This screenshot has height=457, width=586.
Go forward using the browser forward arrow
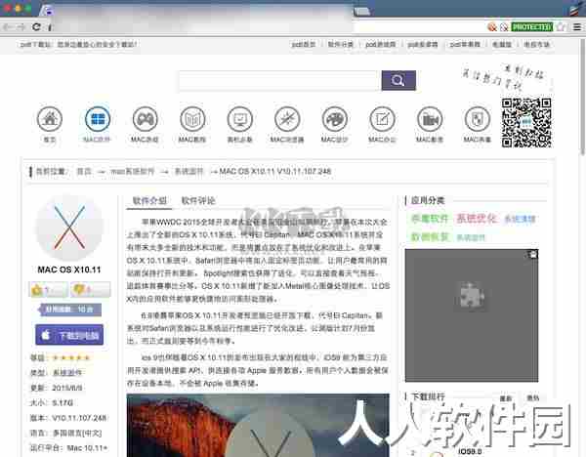[21, 27]
